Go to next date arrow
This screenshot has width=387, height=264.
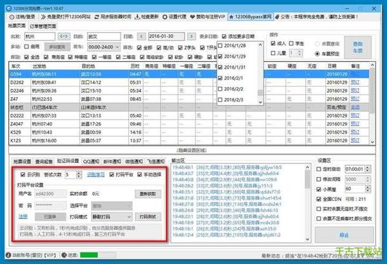point(192,37)
